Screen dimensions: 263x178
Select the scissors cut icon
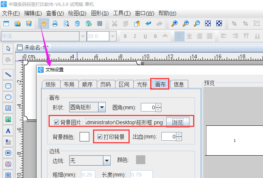(x=114, y=24)
